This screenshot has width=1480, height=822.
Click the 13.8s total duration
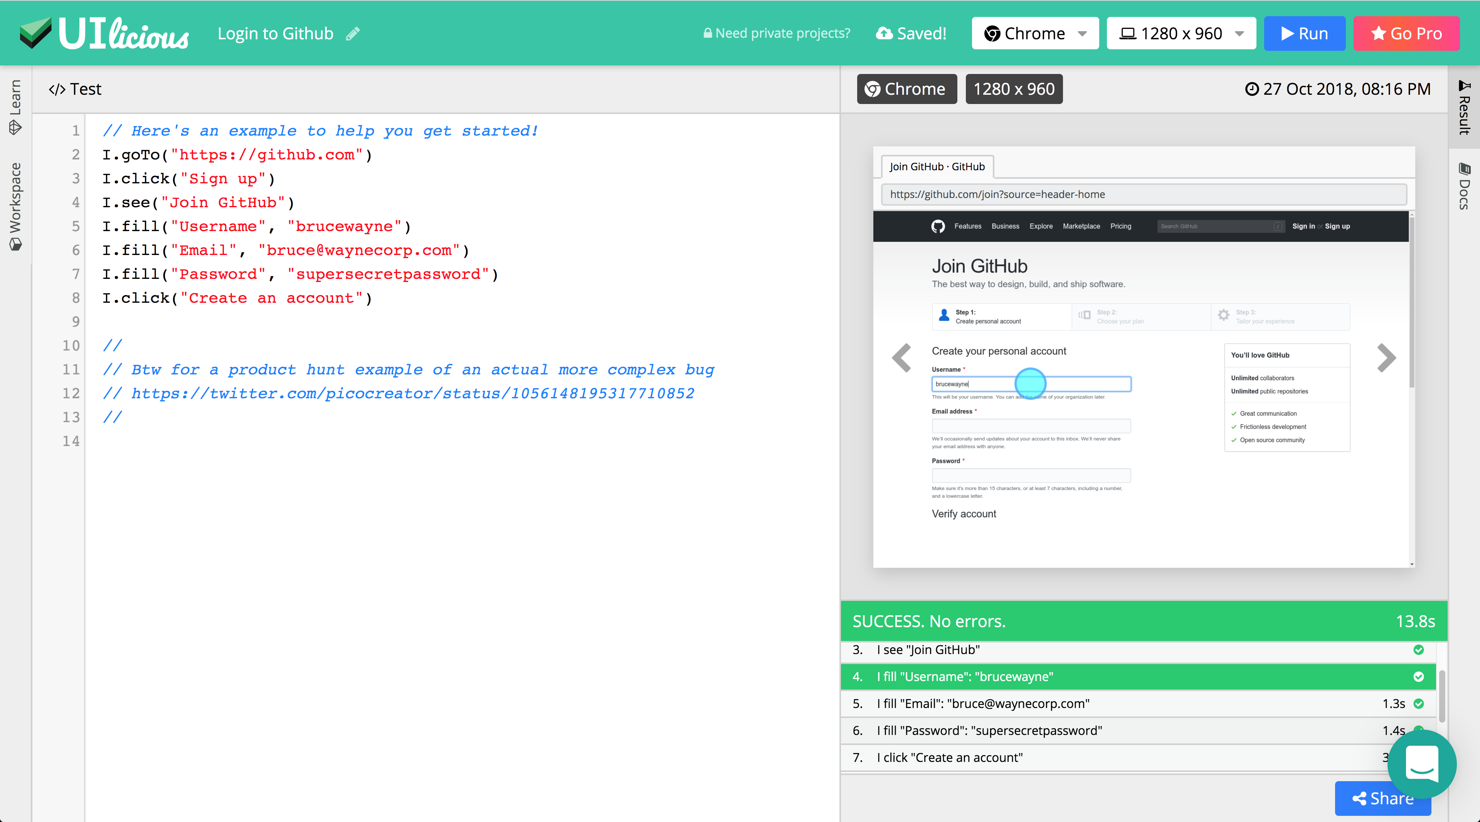click(1416, 621)
